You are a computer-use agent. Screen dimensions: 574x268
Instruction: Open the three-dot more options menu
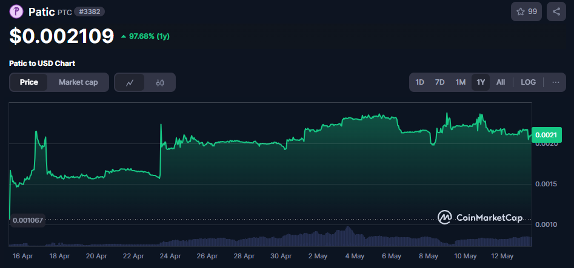click(x=556, y=82)
